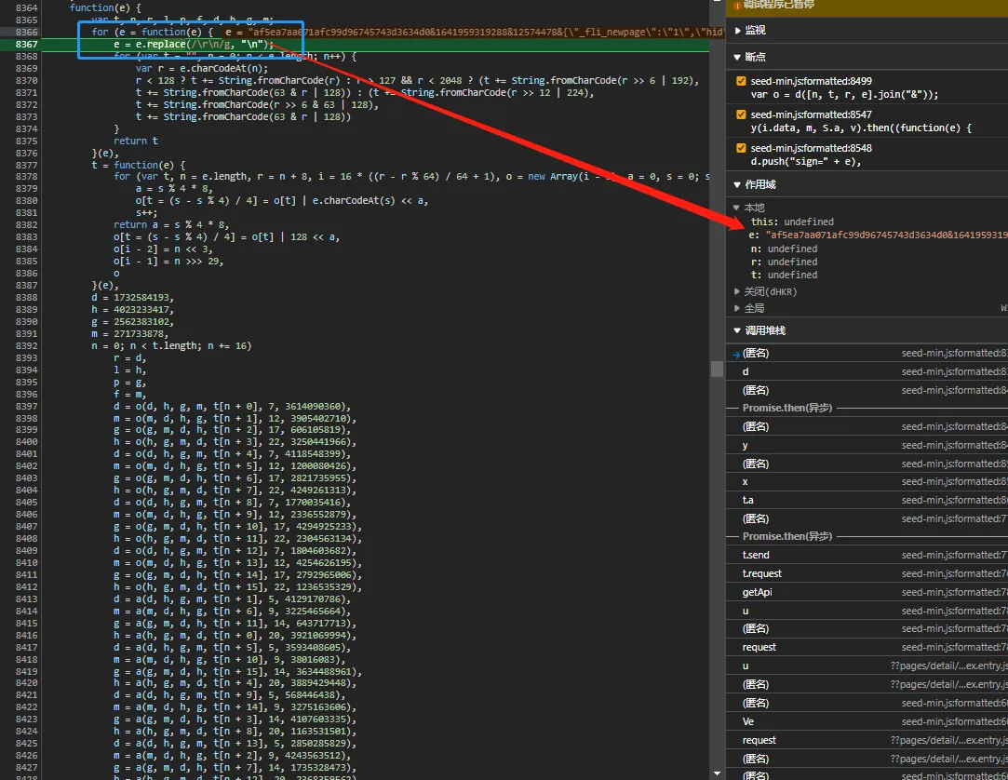Open the Ve call stack frame

748,721
